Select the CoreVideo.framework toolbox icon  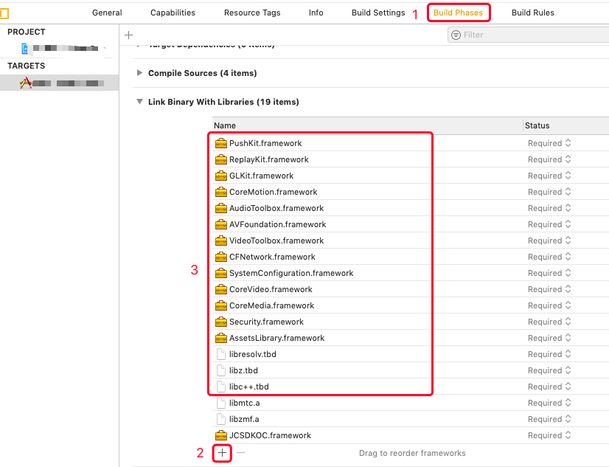(221, 289)
